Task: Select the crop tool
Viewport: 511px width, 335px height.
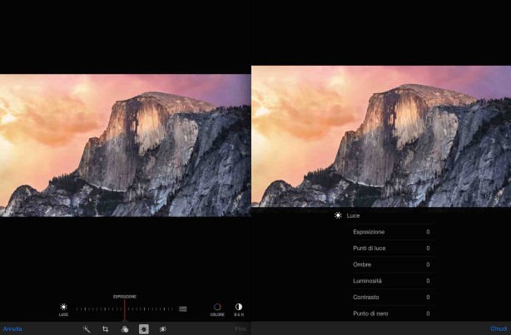Action: pyautogui.click(x=105, y=329)
